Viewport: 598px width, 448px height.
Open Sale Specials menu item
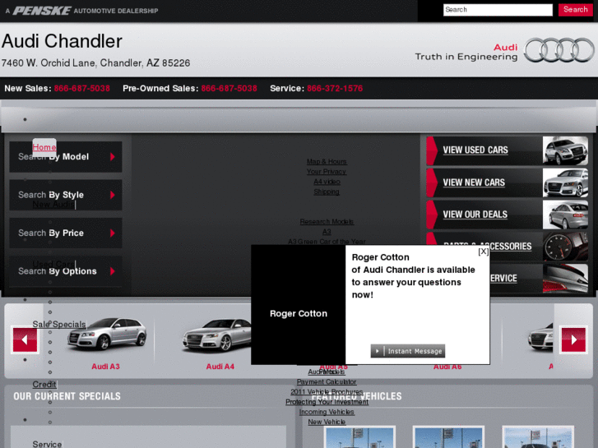tap(59, 325)
